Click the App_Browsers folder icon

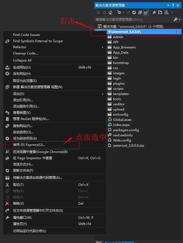click(x=110, y=47)
